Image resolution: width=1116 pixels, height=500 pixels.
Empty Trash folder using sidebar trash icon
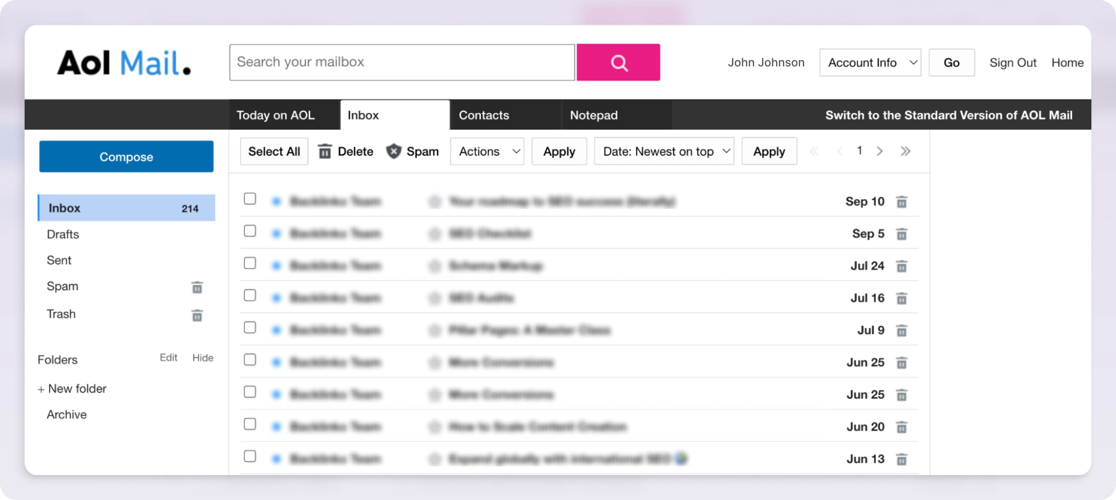tap(197, 315)
